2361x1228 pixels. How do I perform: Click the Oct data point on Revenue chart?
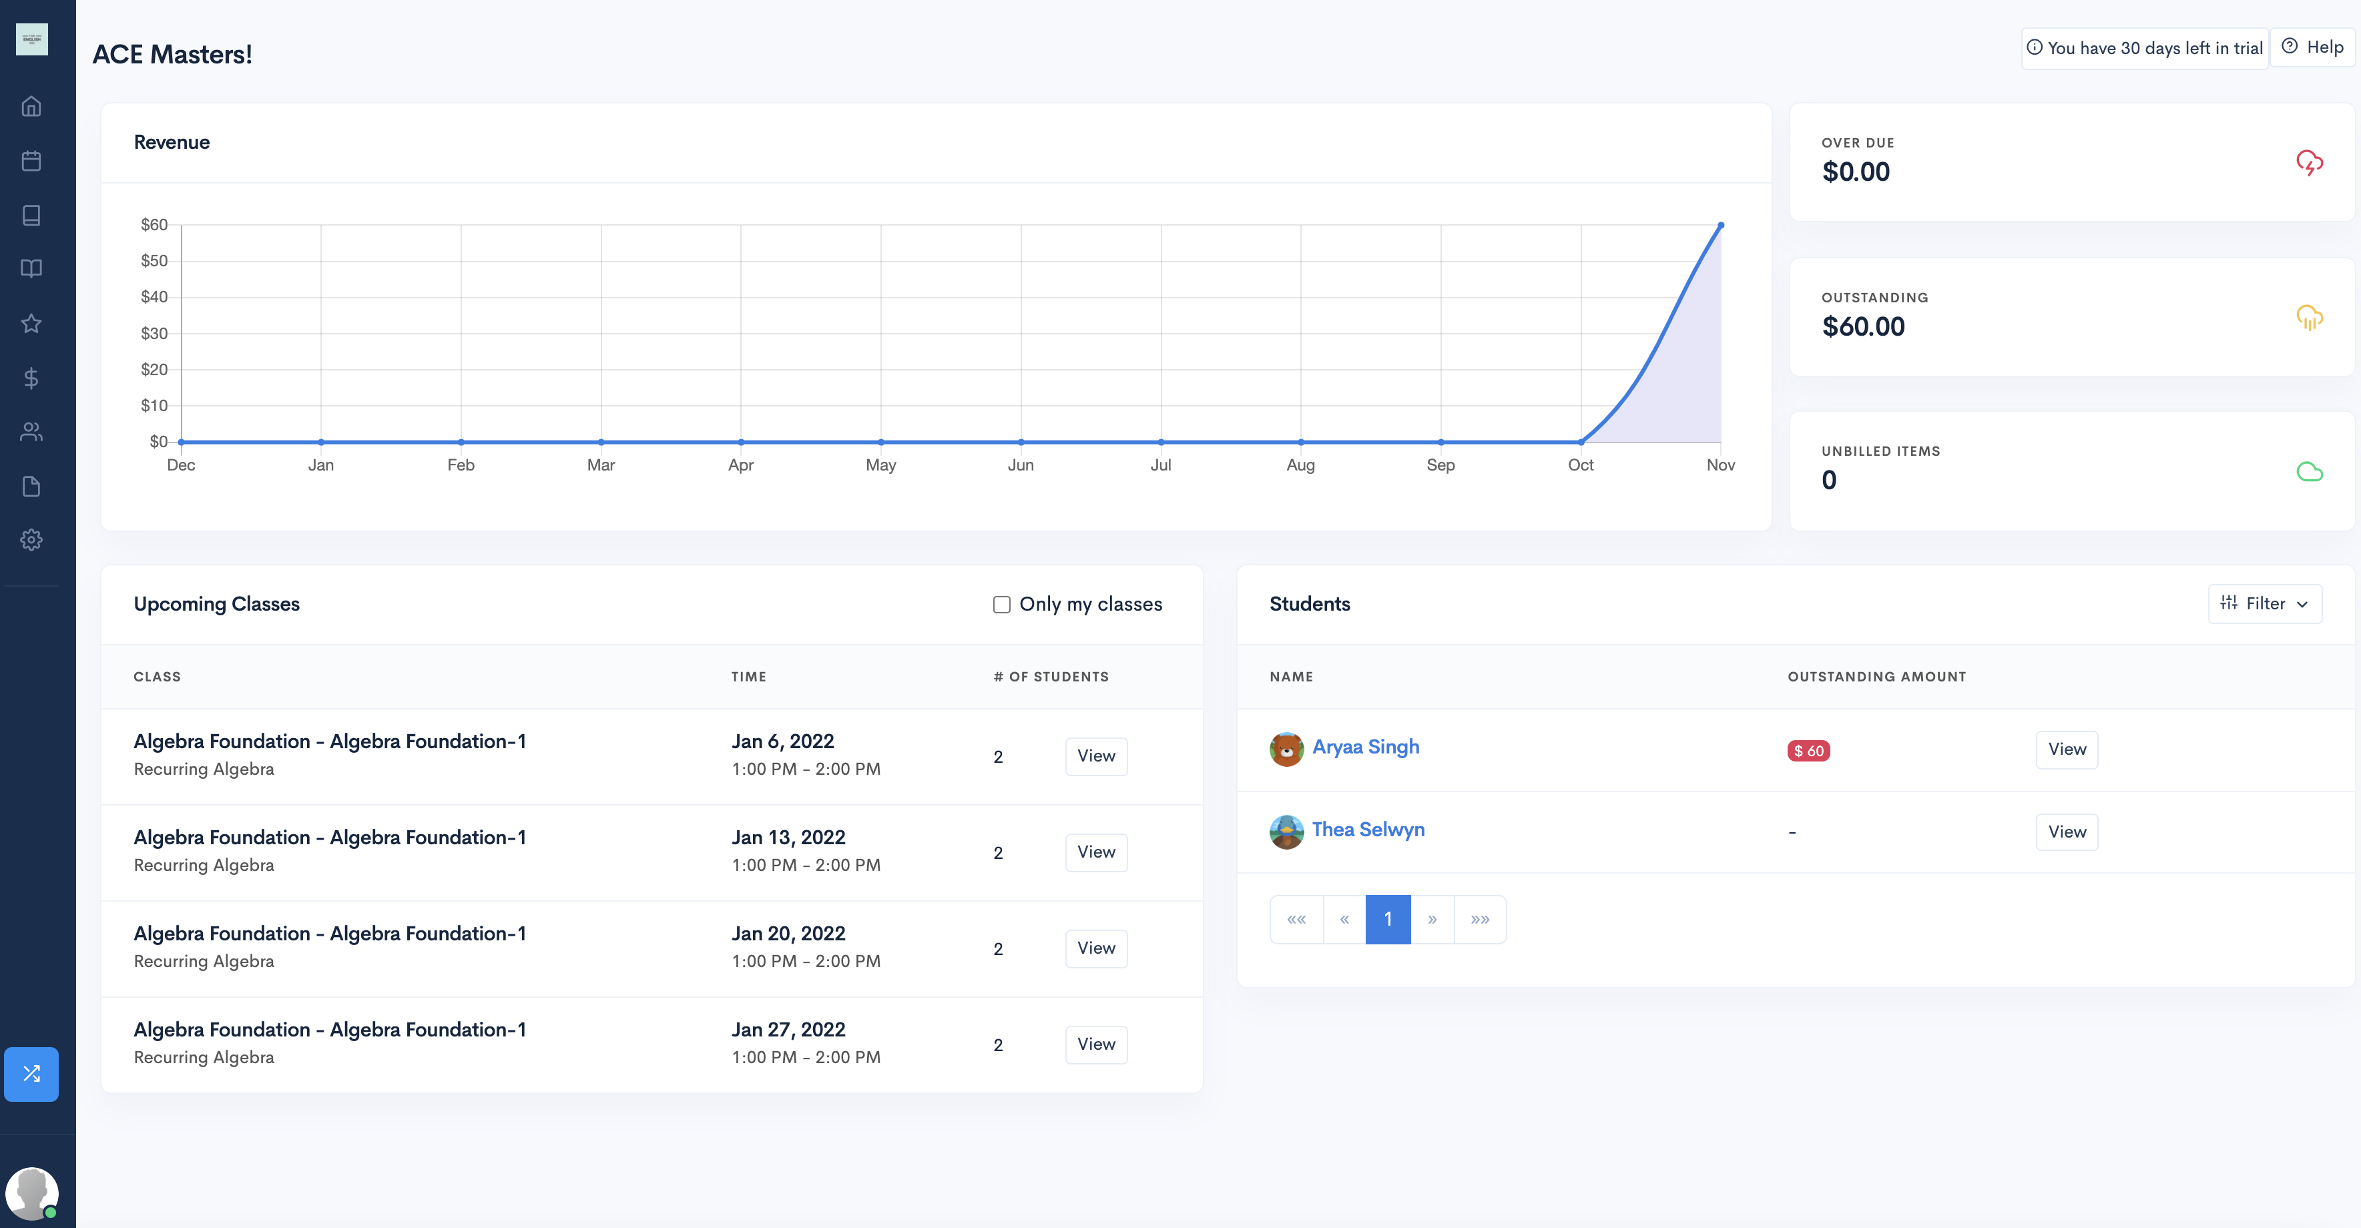(x=1580, y=442)
